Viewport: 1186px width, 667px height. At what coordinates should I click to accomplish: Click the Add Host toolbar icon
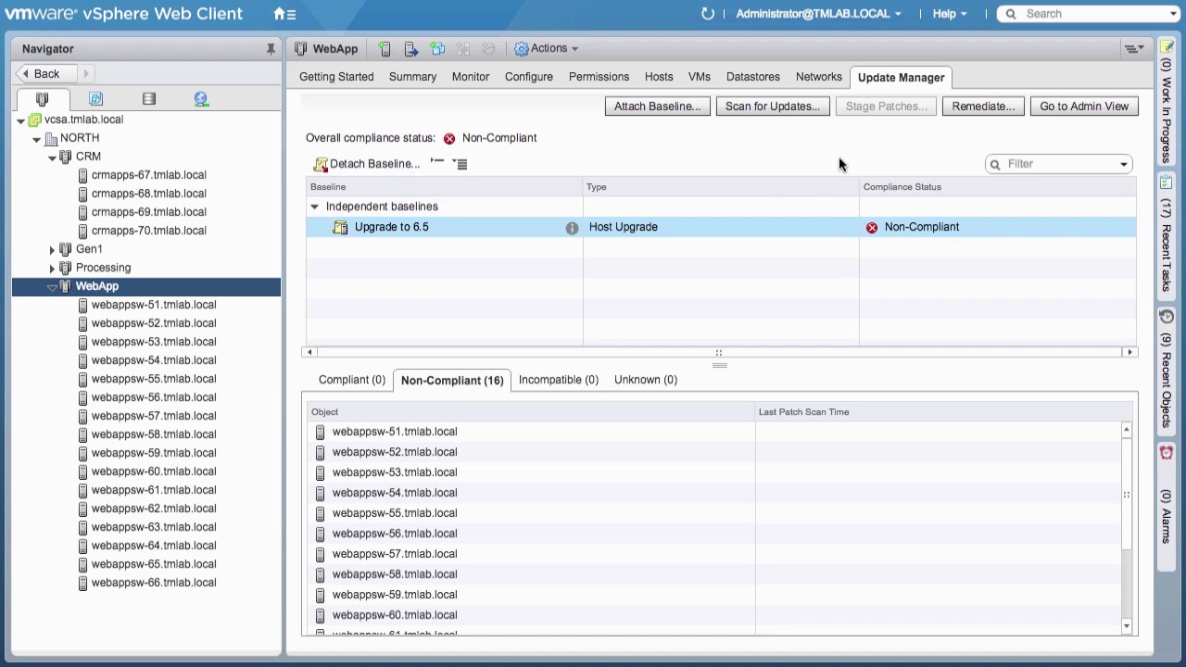click(385, 49)
